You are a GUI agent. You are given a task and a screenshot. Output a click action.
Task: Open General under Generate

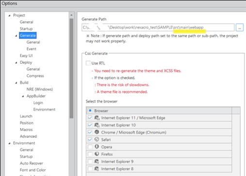pos(33,42)
